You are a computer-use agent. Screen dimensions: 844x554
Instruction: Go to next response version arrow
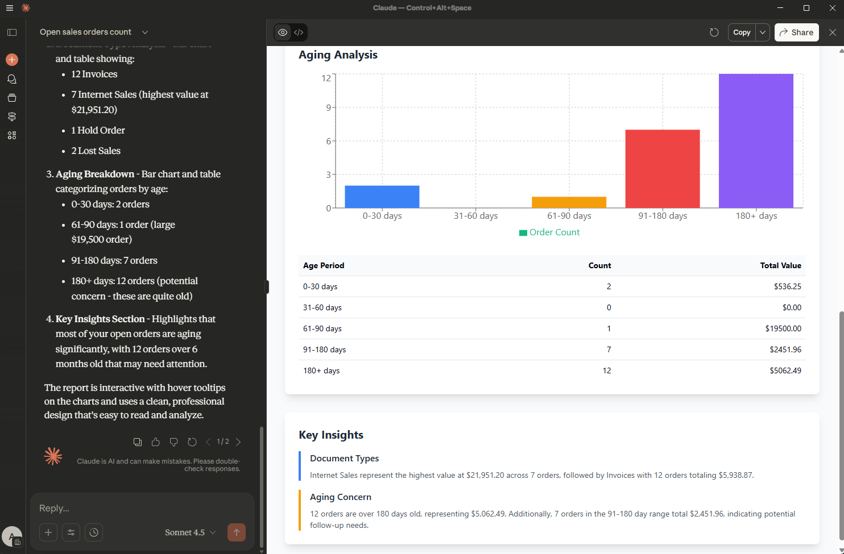(x=238, y=442)
